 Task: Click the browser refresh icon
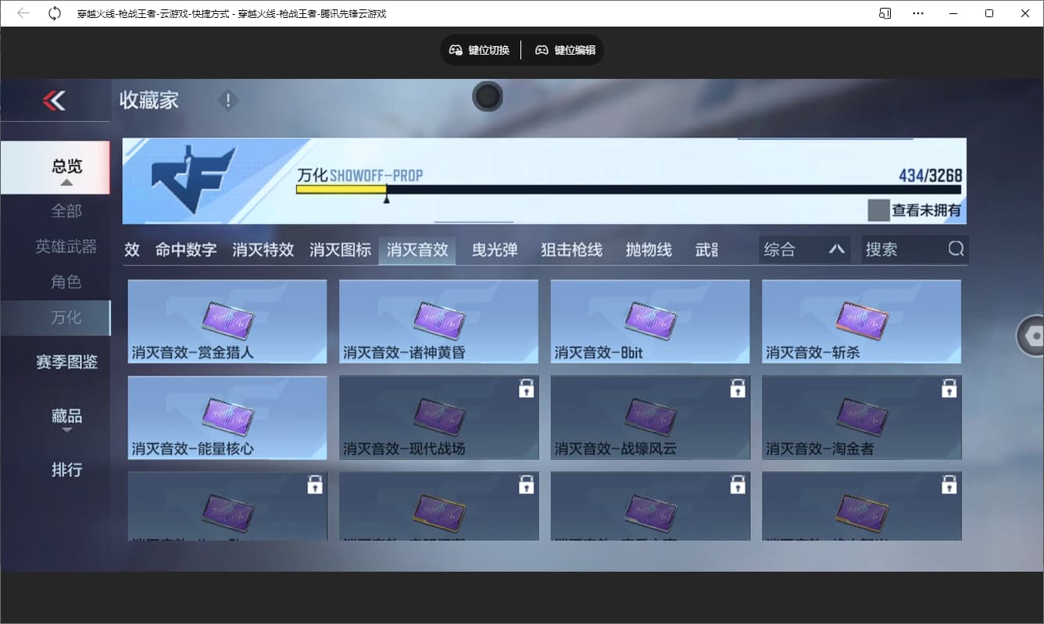tap(55, 13)
